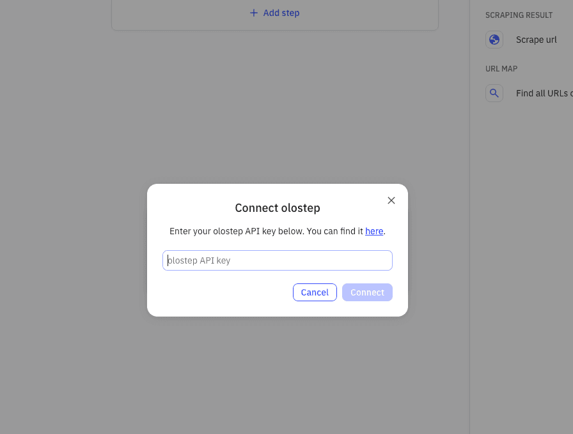
Task: Click the SCRAPING RESULT section header
Action: (x=519, y=15)
